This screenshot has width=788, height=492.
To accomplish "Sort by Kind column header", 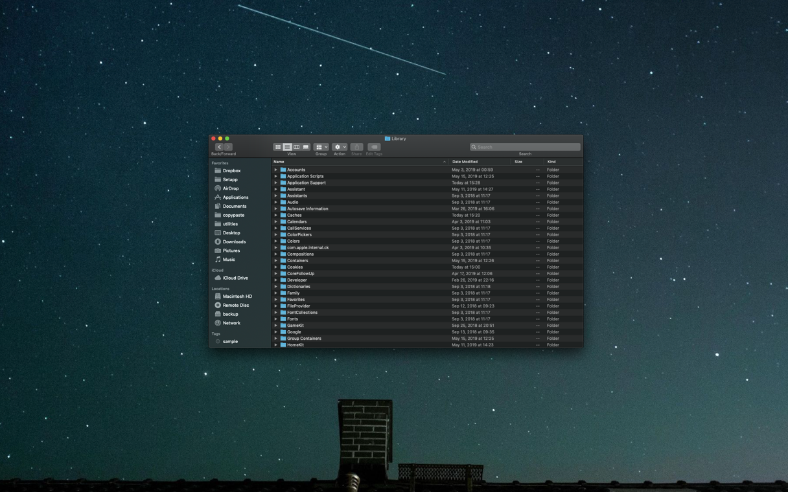I will point(551,162).
